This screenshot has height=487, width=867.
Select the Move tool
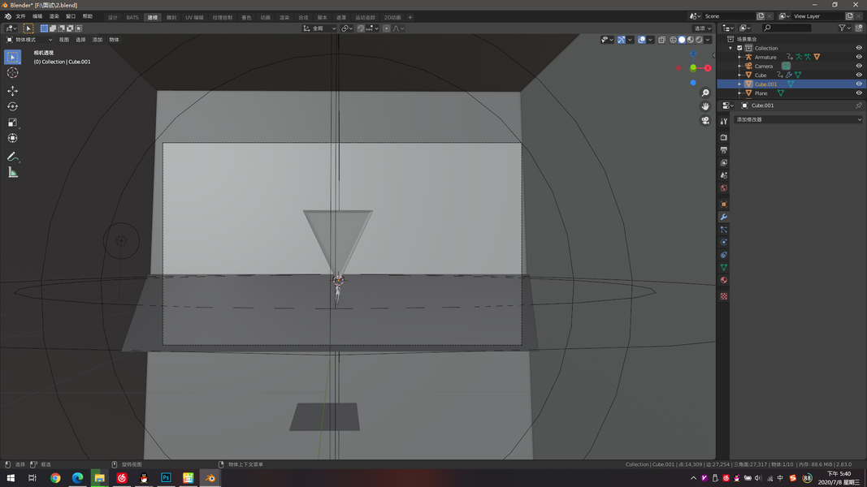click(13, 91)
